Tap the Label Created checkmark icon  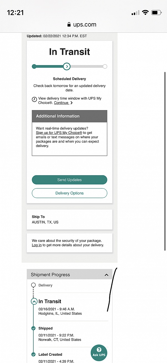[34, 354]
